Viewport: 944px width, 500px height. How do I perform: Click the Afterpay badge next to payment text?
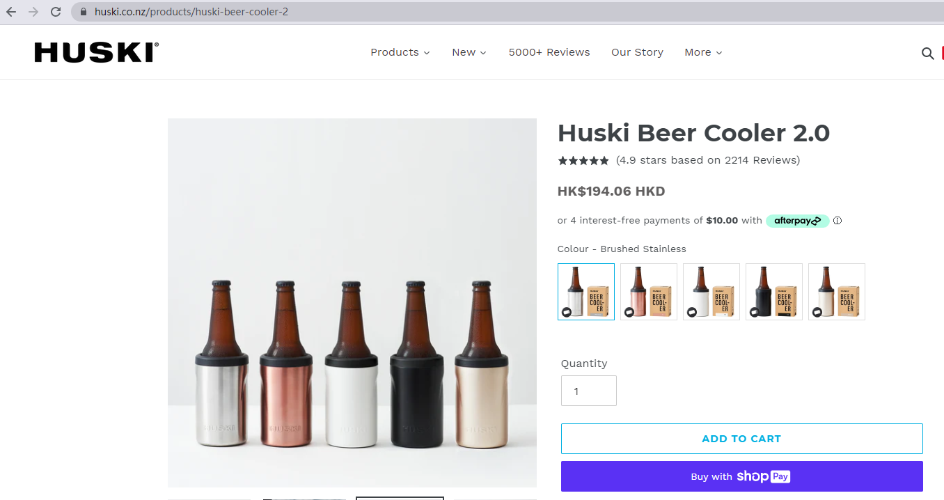click(x=796, y=220)
